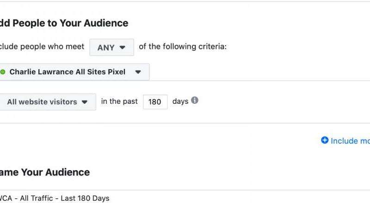Click the "of the following criteria" text
This screenshot has height=203, width=370.
(x=183, y=47)
